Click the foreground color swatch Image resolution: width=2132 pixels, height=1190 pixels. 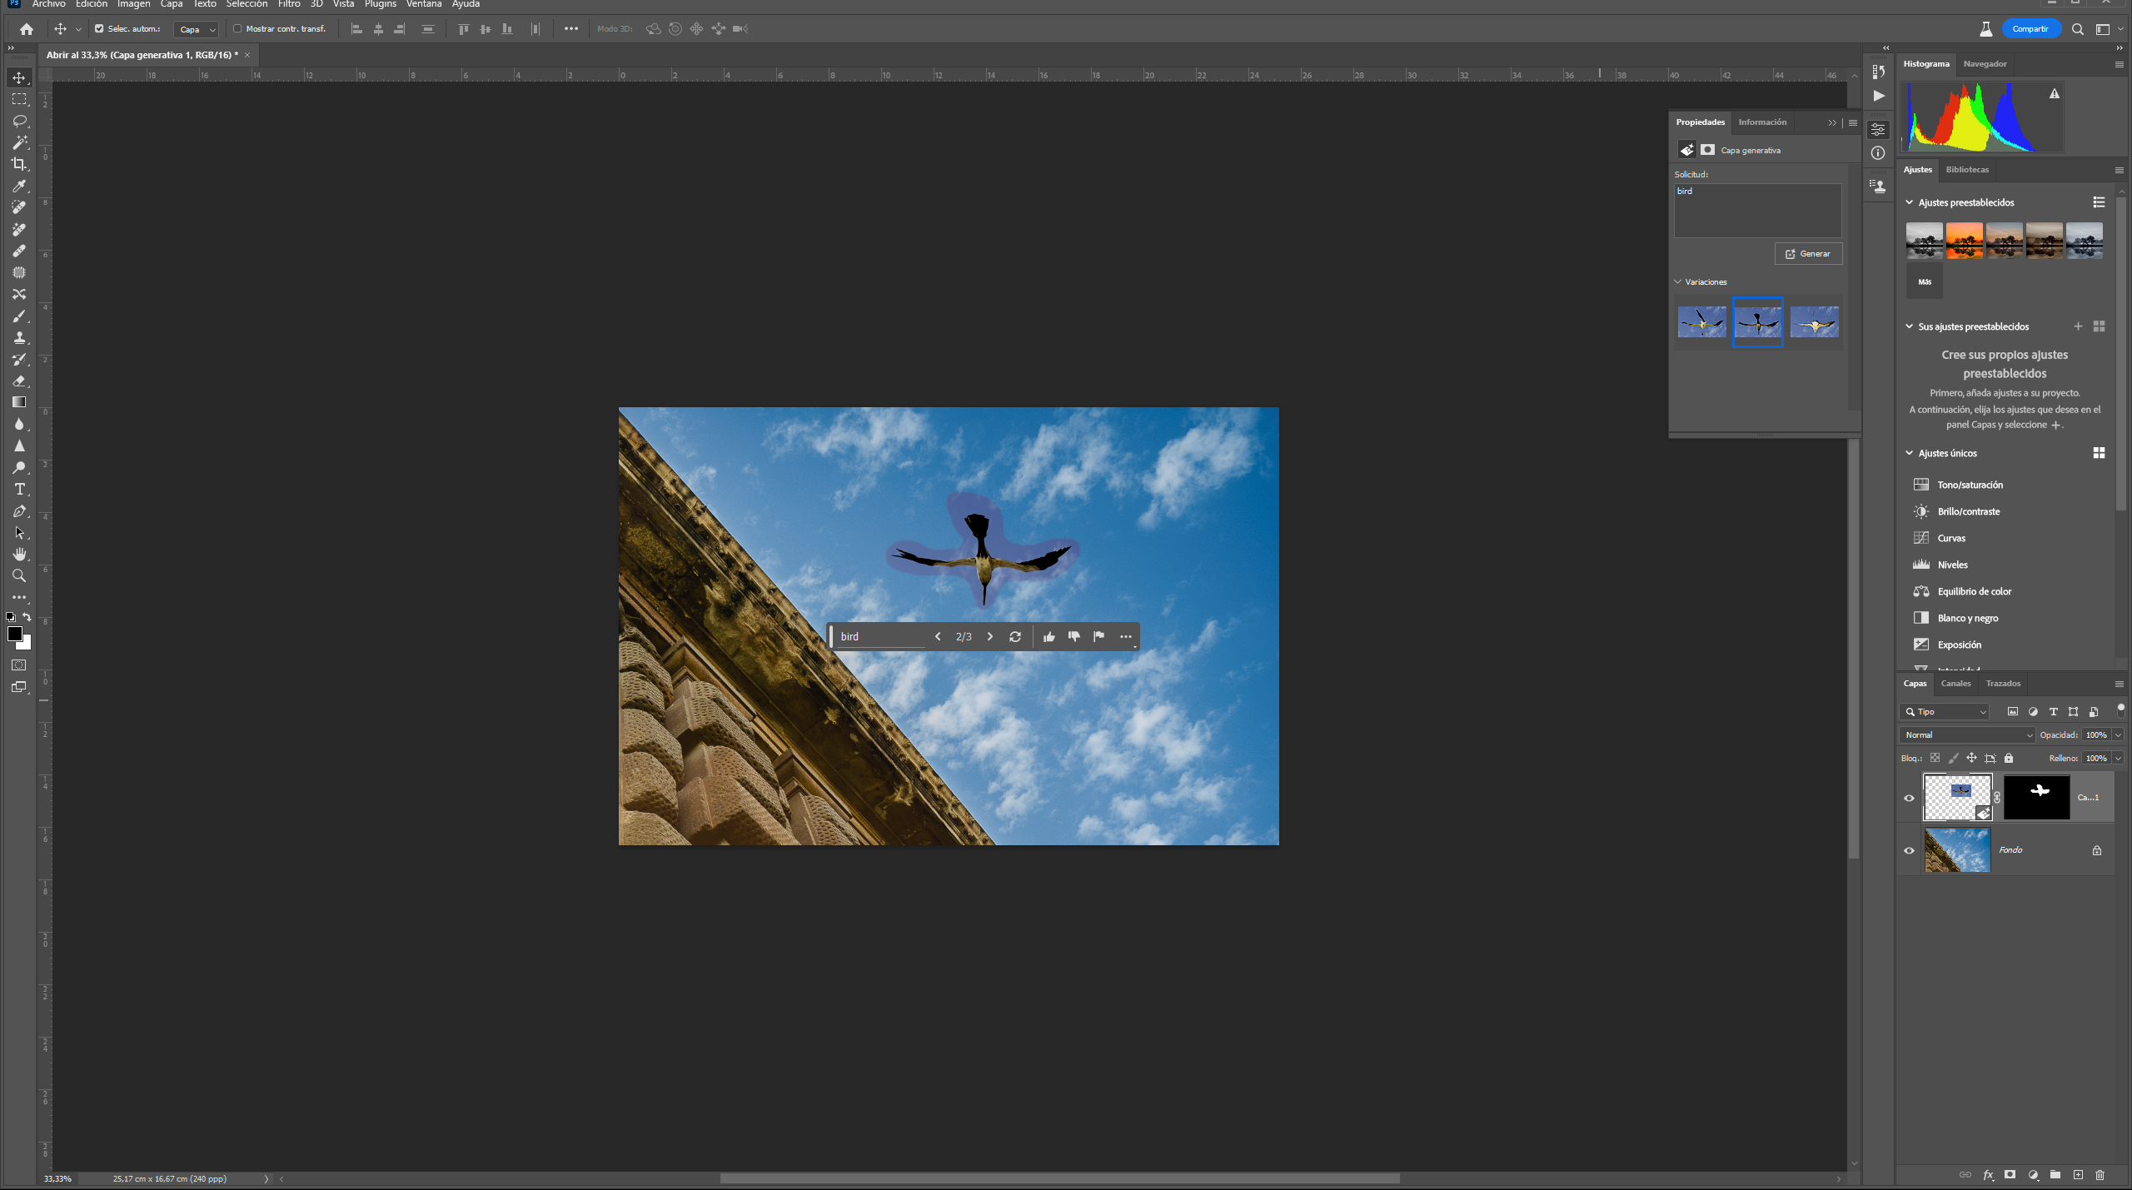15,633
